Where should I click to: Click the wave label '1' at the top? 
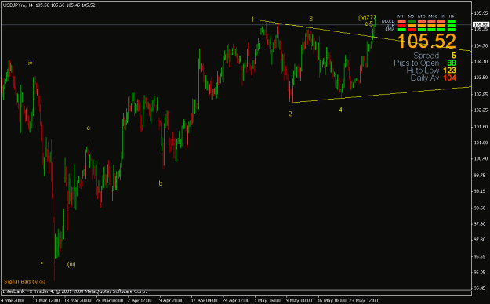click(x=252, y=20)
